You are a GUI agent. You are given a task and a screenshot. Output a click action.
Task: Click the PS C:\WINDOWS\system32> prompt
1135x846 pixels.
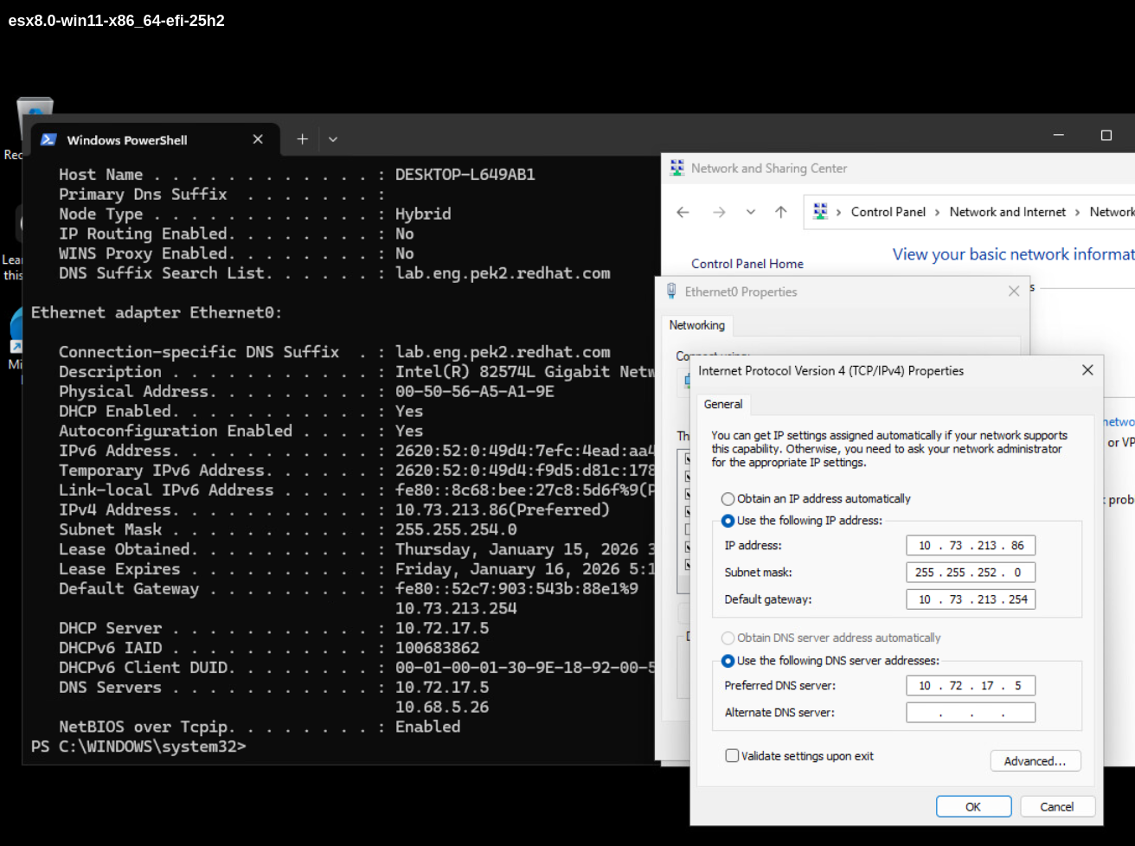tap(138, 747)
